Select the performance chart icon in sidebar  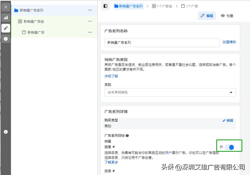pos(5,17)
